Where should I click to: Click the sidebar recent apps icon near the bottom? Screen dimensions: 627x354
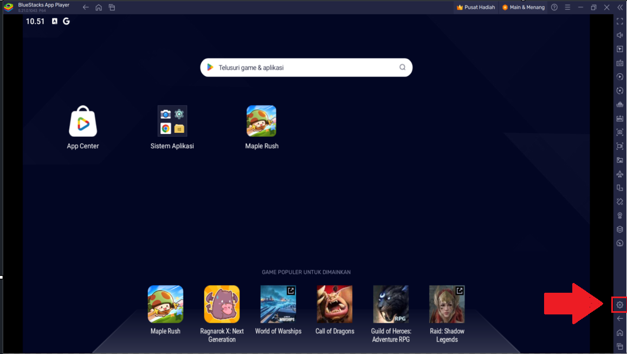pyautogui.click(x=619, y=346)
